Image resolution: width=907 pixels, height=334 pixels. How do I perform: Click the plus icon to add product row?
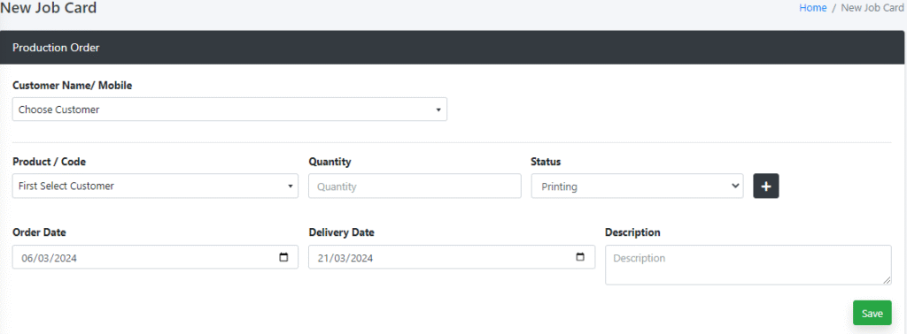point(766,186)
